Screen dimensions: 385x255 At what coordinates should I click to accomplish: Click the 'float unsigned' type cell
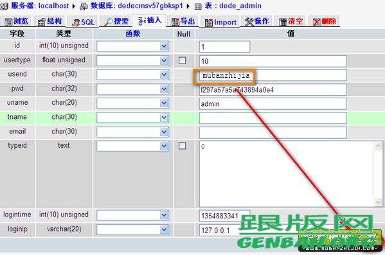click(64, 60)
